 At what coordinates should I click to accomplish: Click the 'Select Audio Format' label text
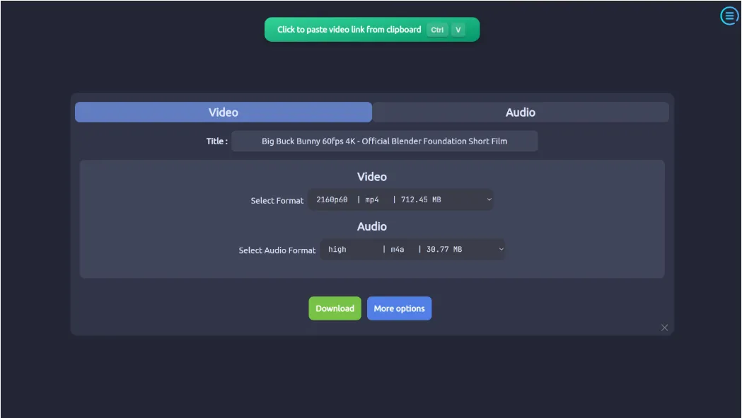tap(277, 250)
